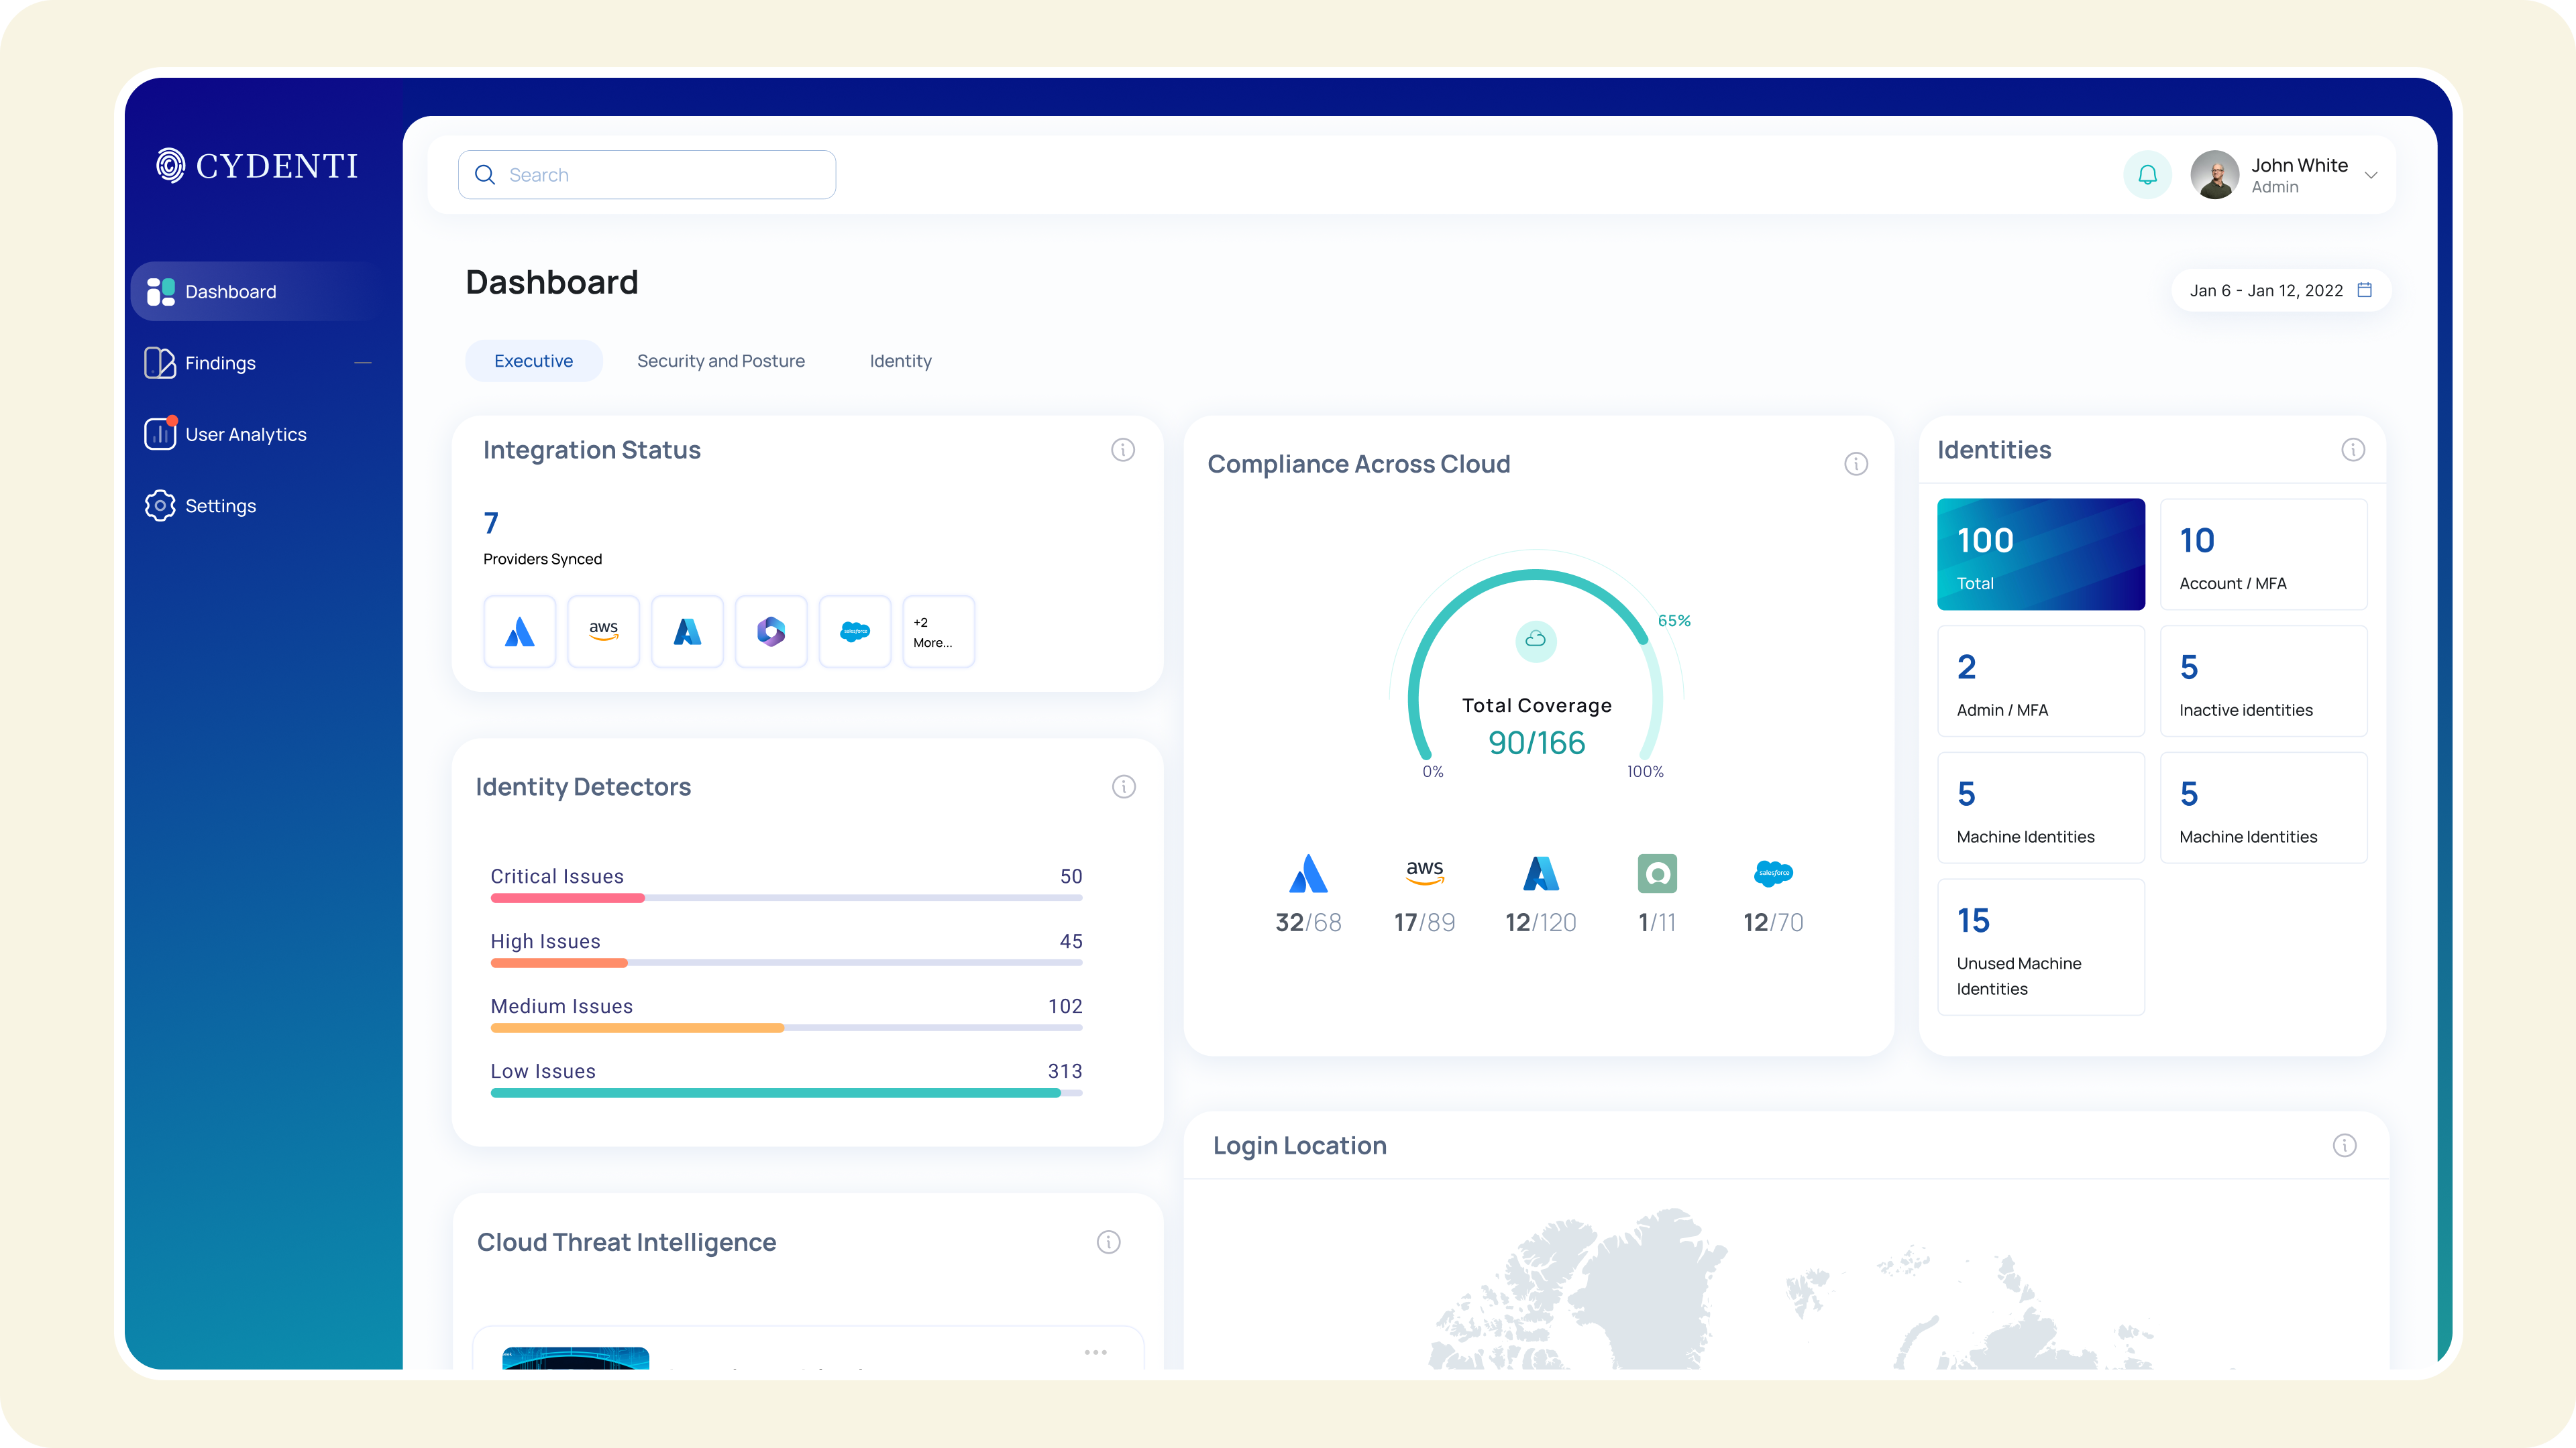This screenshot has width=2576, height=1448.
Task: Open Integration Status info icon
Action: tap(1123, 450)
